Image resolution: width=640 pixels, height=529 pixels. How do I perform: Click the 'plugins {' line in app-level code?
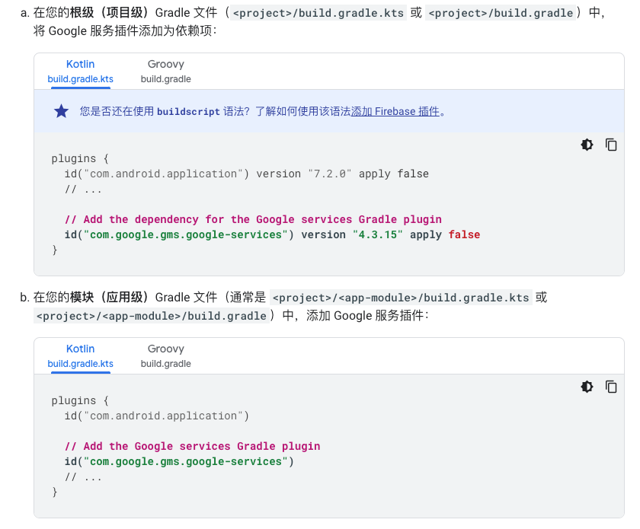pos(80,400)
